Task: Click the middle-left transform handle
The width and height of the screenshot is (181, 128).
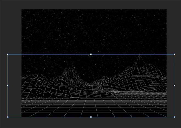Action: pyautogui.click(x=8, y=86)
